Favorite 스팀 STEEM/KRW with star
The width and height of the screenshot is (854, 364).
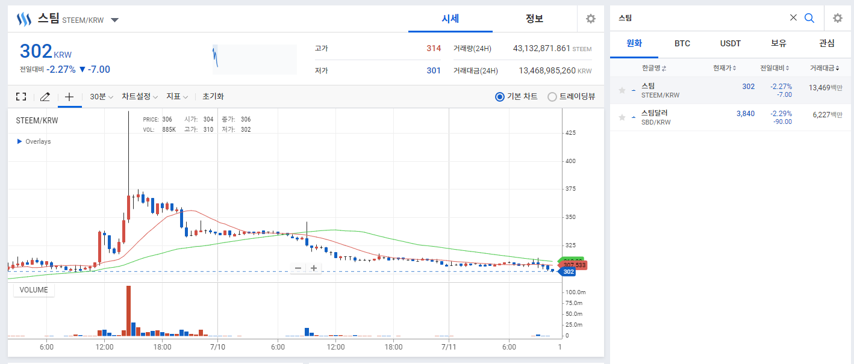(x=622, y=90)
